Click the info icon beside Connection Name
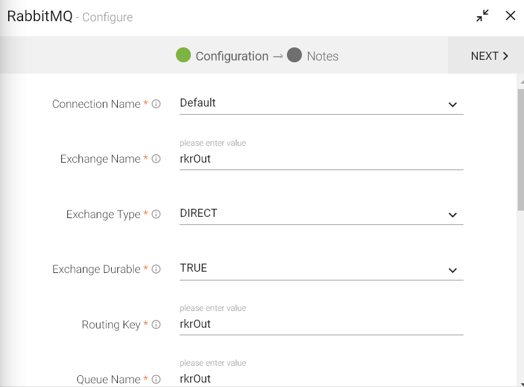 156,104
